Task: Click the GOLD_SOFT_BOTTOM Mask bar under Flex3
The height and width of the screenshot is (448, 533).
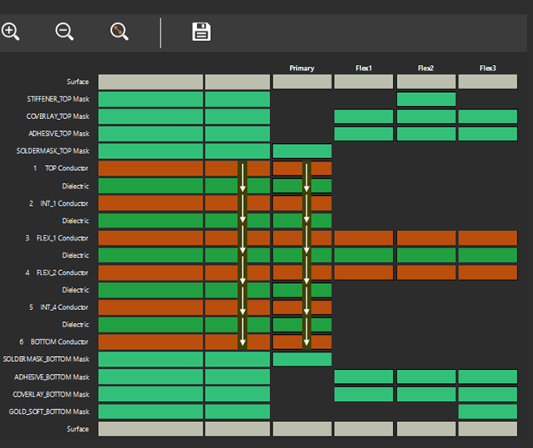Action: (x=488, y=412)
